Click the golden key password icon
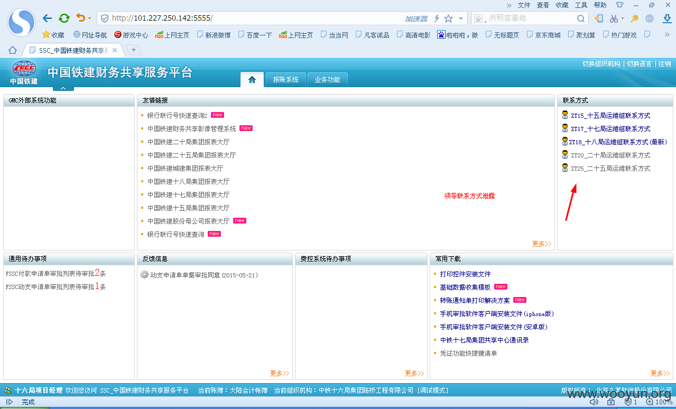 tap(634, 18)
